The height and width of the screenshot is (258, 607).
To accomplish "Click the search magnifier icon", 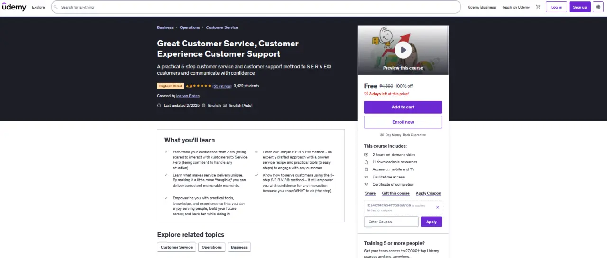I will click(56, 7).
